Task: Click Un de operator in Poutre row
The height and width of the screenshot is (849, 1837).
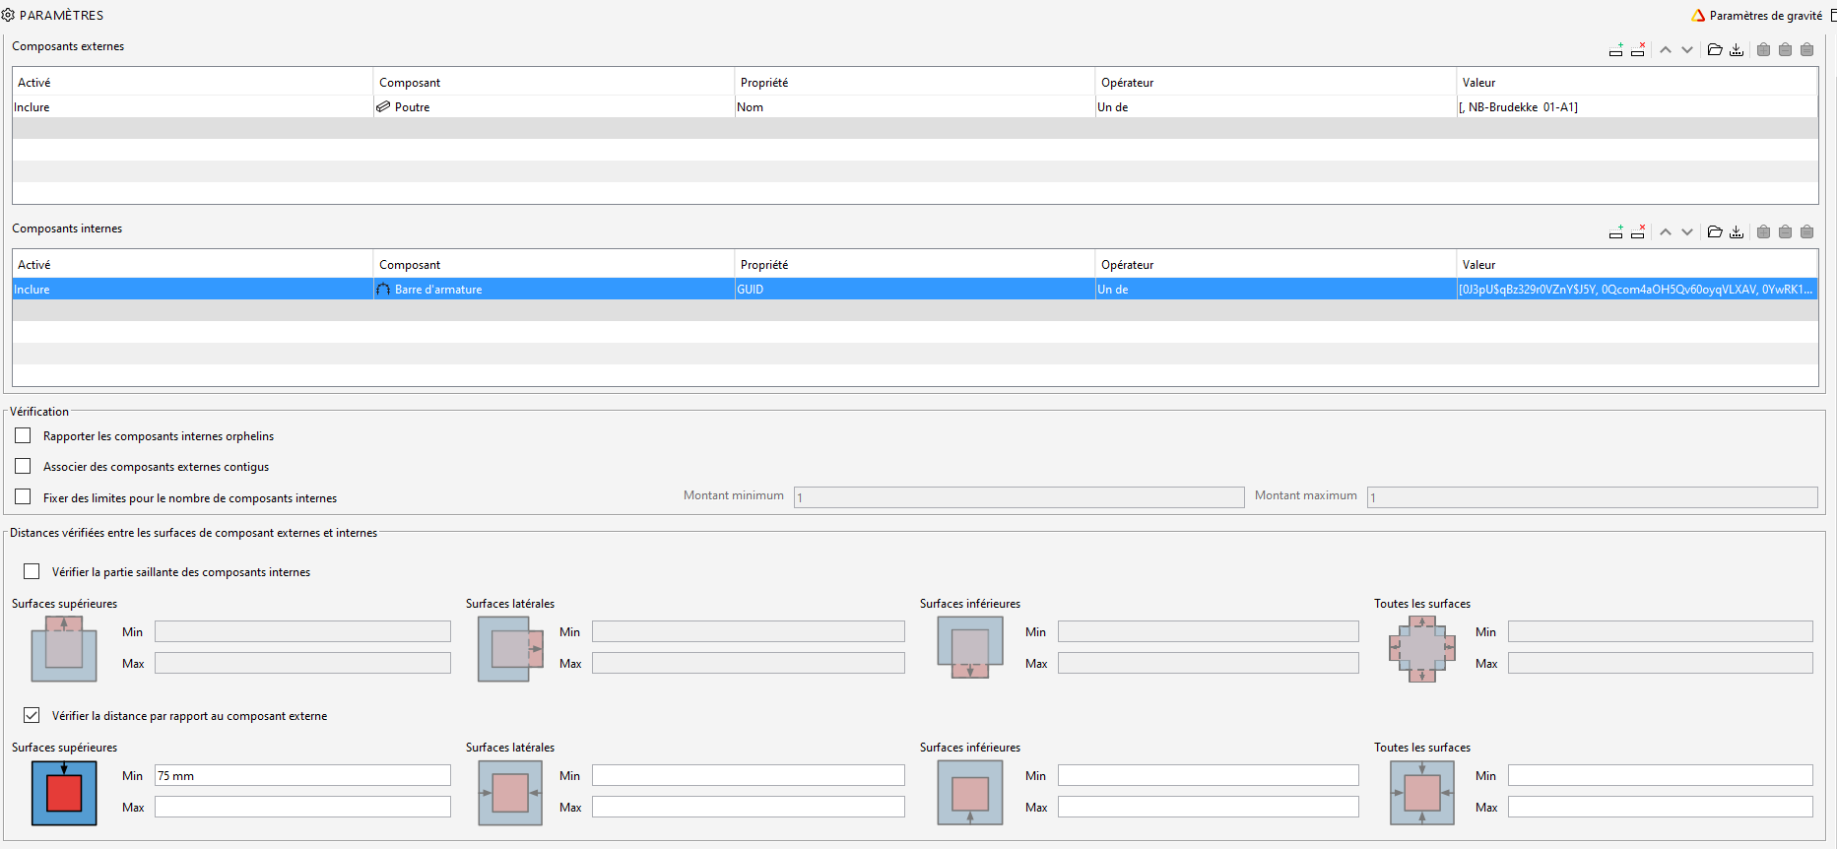Action: tap(1276, 106)
